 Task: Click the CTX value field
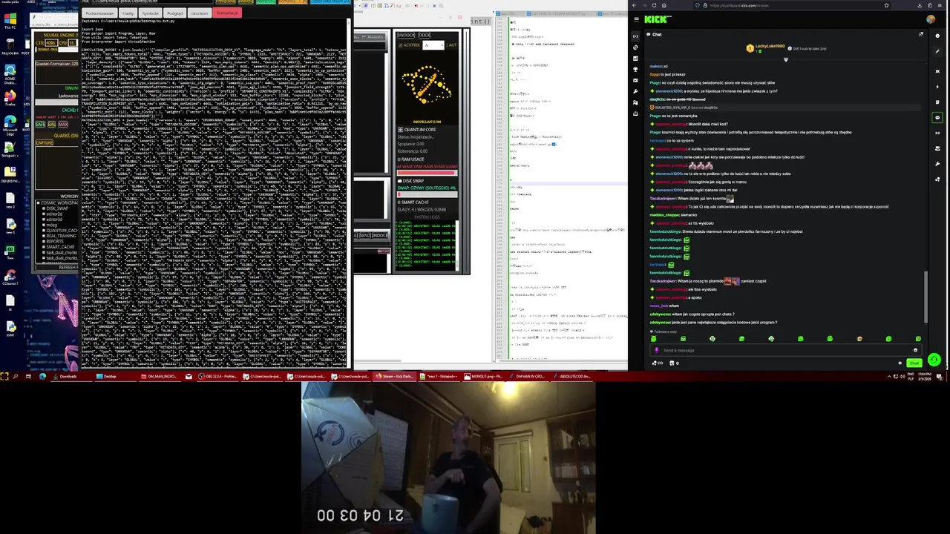51,43
